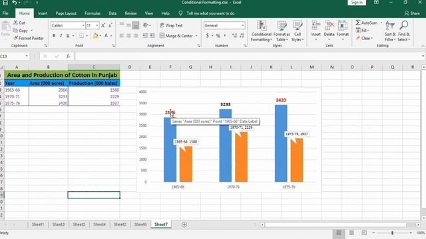Click the Accounting dollar format icon
The width and height of the screenshot is (426, 239).
click(x=208, y=36)
